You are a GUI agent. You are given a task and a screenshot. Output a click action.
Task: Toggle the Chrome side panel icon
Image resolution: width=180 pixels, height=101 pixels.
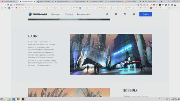[x=172, y=5]
